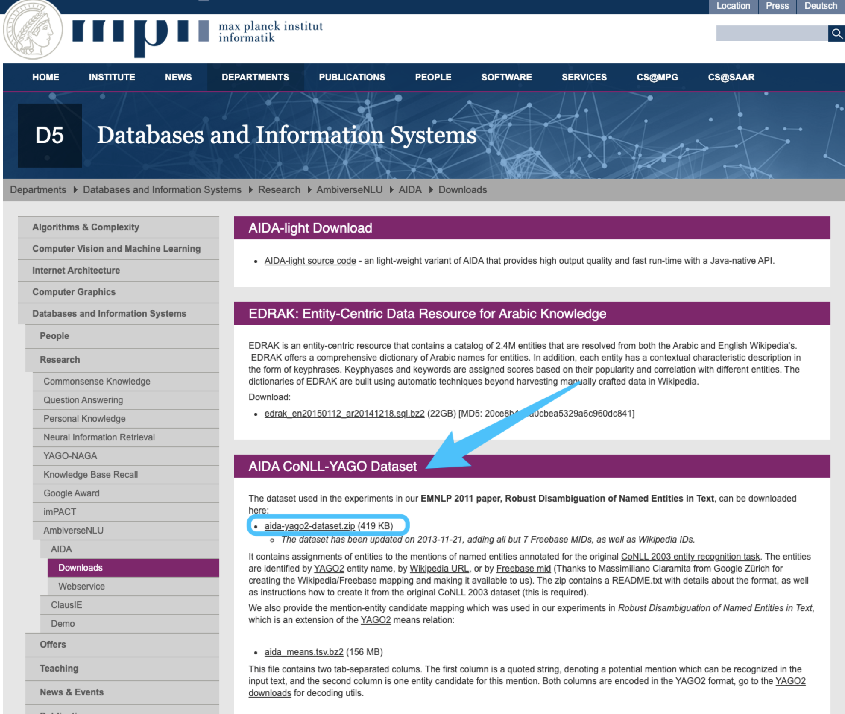This screenshot has height=714, width=845.
Task: Open the DEPARTMENTS main menu item
Action: coord(255,77)
